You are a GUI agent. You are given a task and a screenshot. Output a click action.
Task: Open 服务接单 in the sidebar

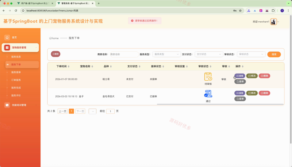click(16, 72)
